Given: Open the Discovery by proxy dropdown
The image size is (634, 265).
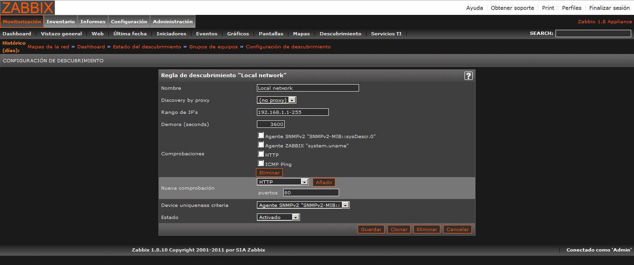Looking at the screenshot, I should [x=276, y=100].
